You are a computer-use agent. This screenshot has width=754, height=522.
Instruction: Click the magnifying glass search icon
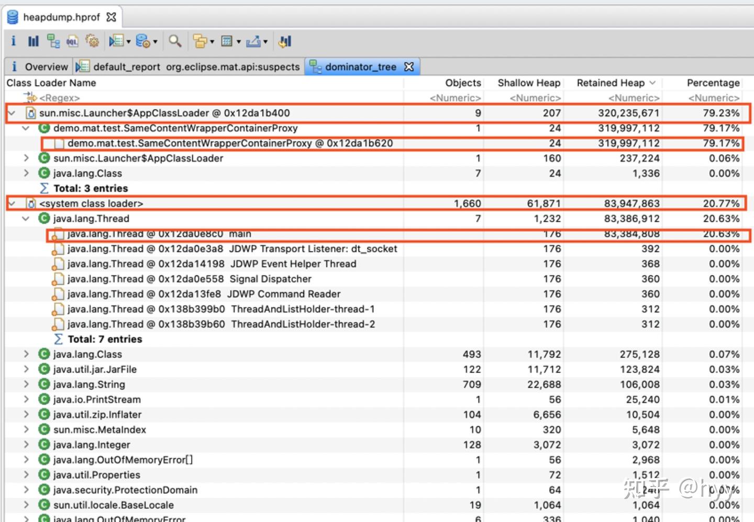[175, 41]
